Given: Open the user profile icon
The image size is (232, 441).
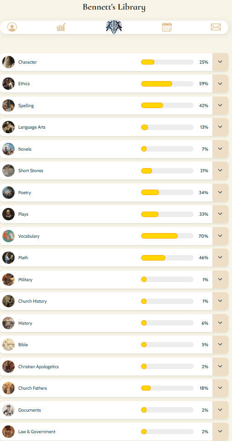Looking at the screenshot, I should tap(12, 27).
